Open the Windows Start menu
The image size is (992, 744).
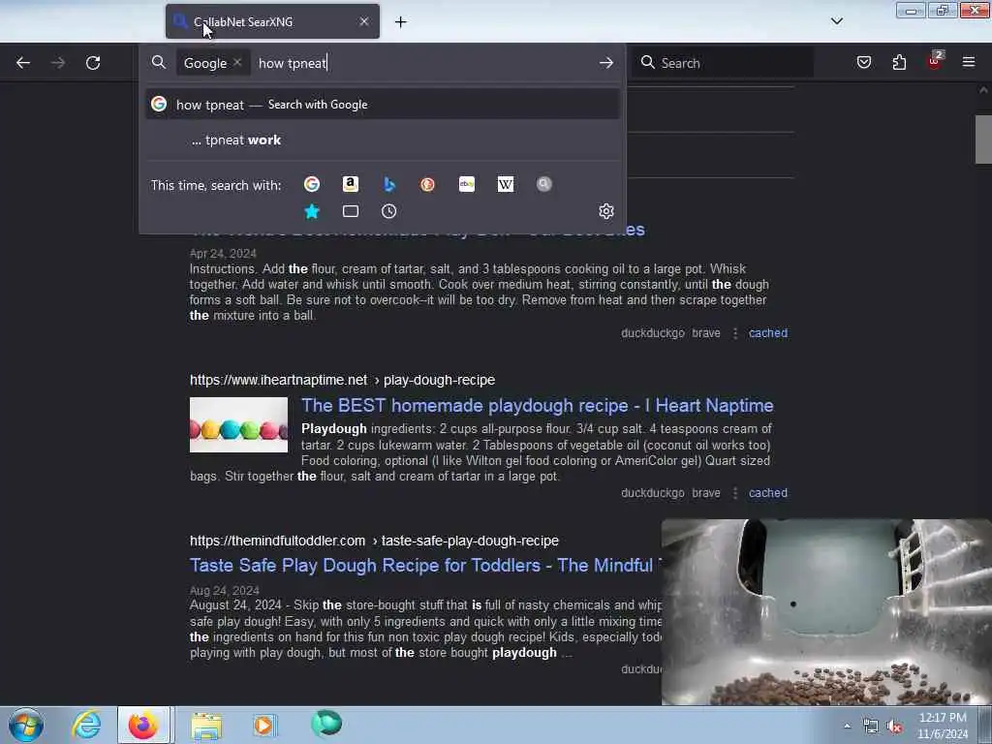point(26,725)
